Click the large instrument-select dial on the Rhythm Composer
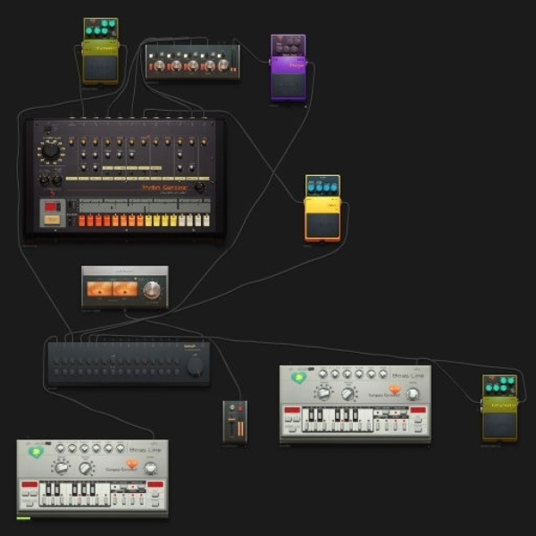536x536 pixels. coord(51,151)
